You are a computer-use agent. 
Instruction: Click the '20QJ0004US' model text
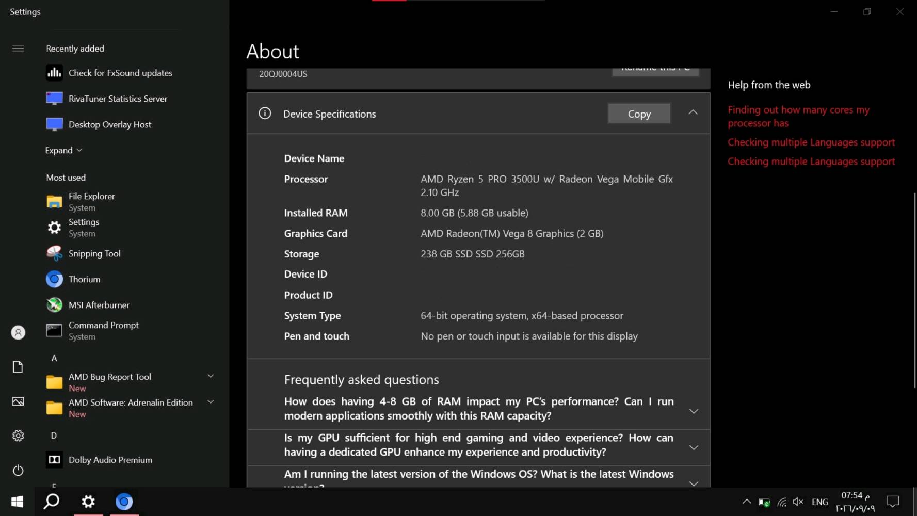pos(283,74)
